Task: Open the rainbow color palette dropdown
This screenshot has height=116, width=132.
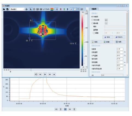Action: pyautogui.click(x=52, y=9)
